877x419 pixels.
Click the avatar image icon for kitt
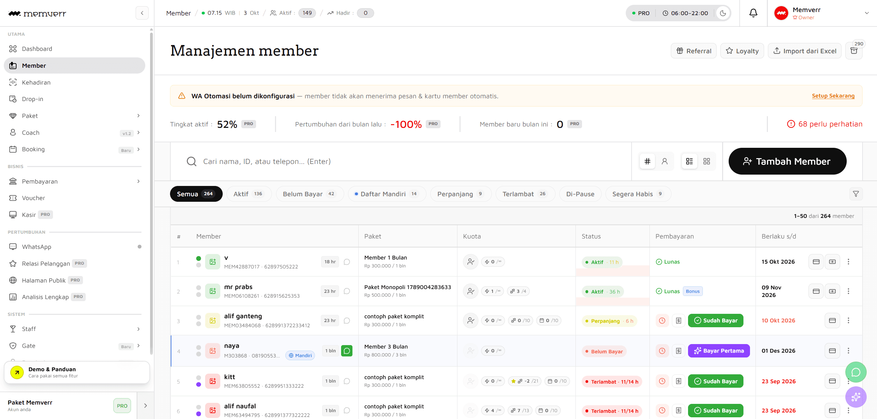[x=213, y=381]
